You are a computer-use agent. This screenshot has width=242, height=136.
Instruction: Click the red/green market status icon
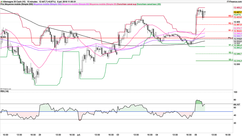pyautogui.click(x=1, y=1)
